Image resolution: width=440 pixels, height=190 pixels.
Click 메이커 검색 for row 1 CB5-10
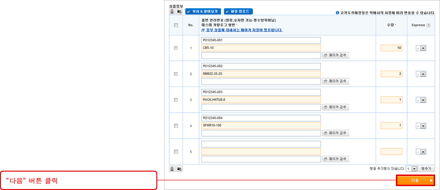[335, 56]
